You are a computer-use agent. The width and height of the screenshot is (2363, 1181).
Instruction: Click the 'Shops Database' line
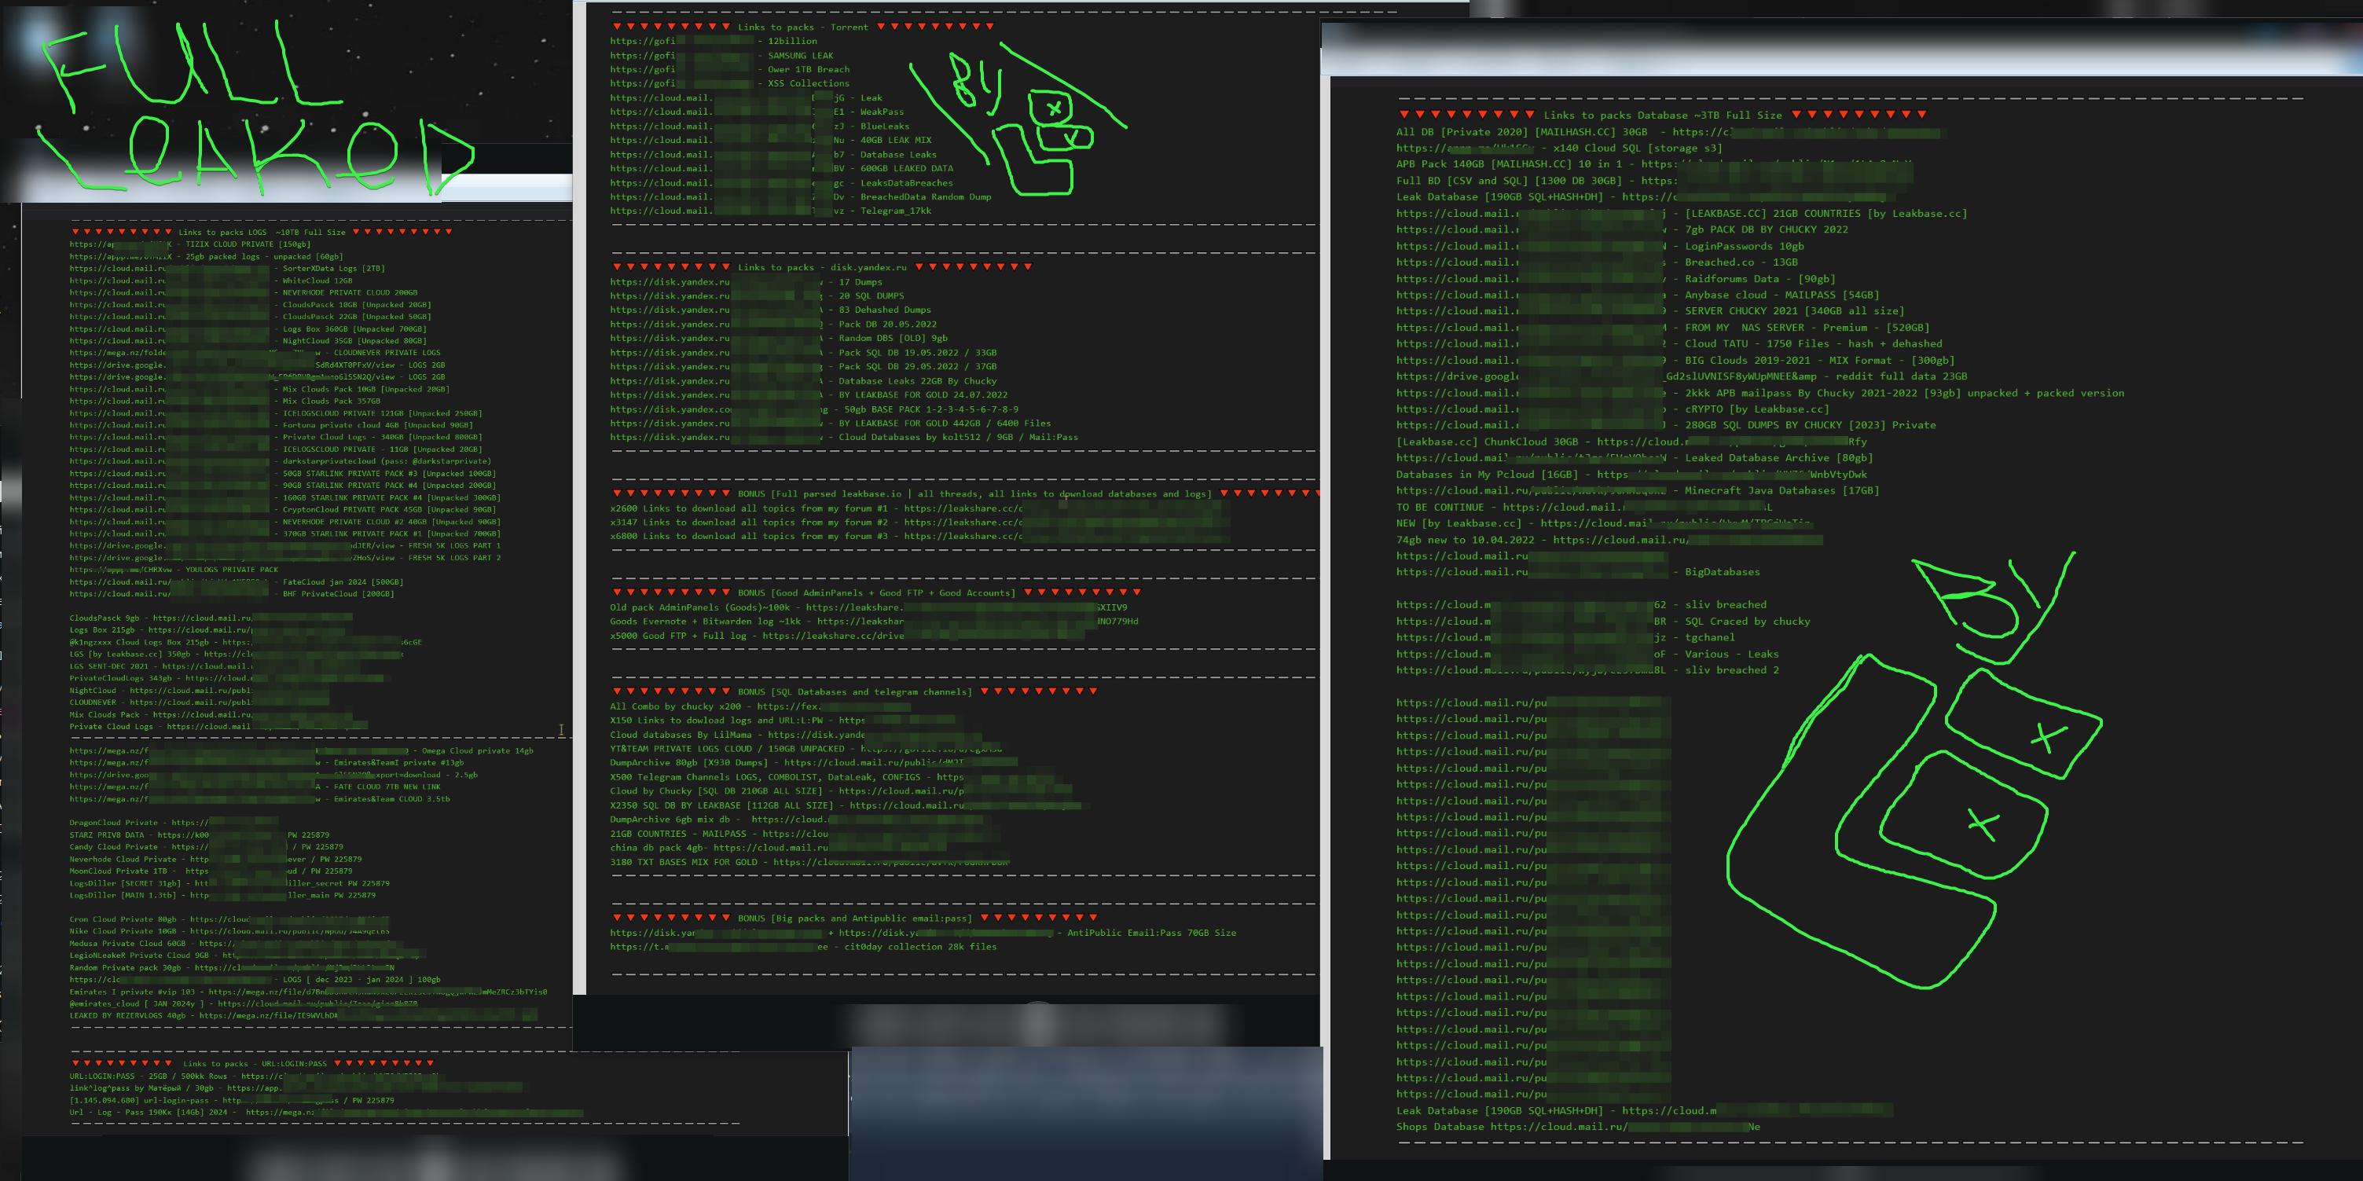tap(1578, 1127)
